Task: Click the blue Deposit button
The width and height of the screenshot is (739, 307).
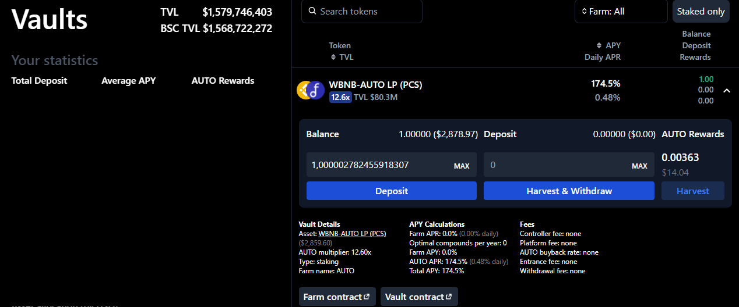Action: coord(391,191)
